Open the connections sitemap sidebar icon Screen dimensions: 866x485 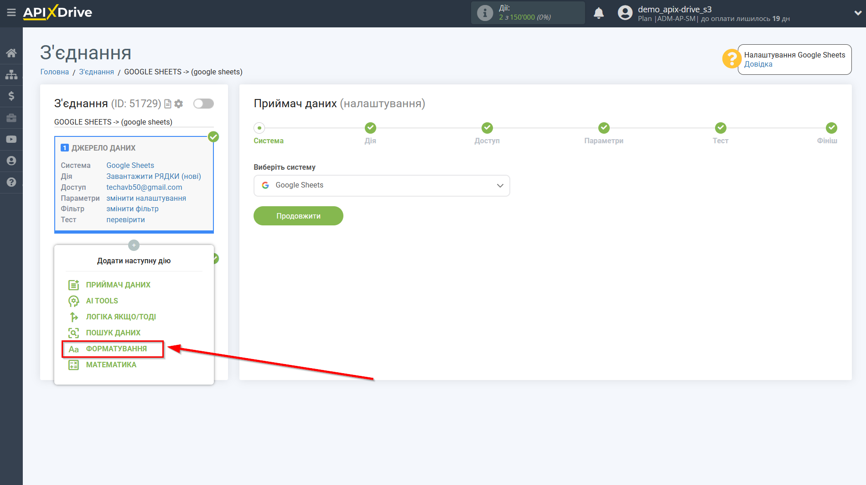(11, 74)
